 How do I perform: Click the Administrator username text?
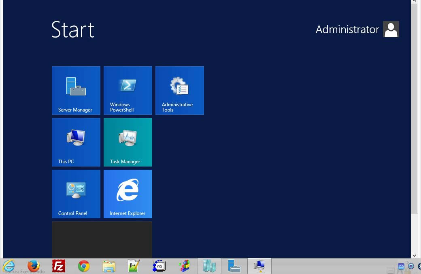[x=347, y=29]
